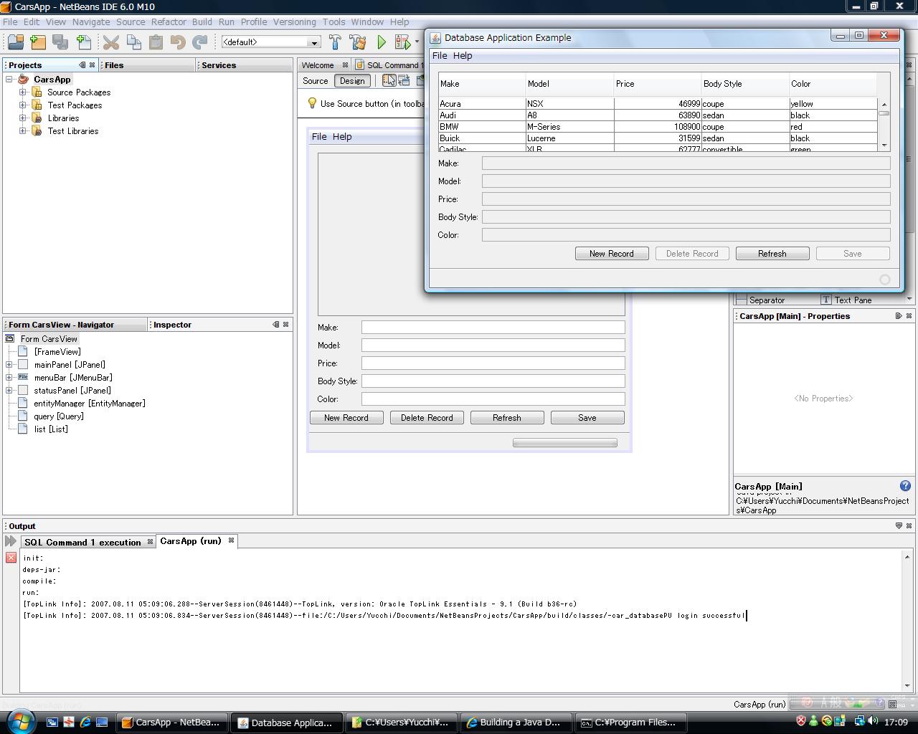Toggle Selection Mode in form designer toolbar

389,81
